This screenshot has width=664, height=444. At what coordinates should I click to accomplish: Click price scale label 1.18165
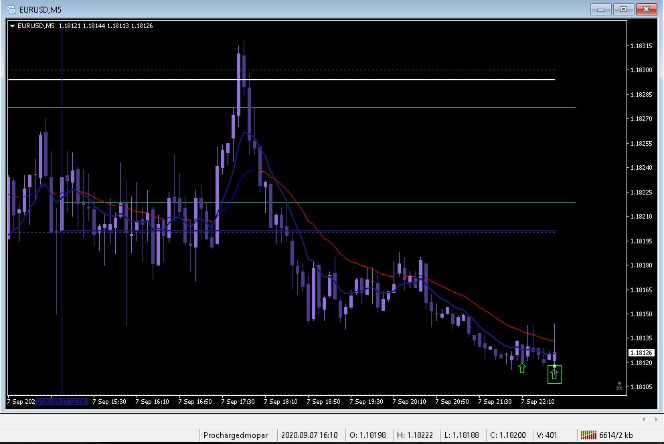coord(641,290)
